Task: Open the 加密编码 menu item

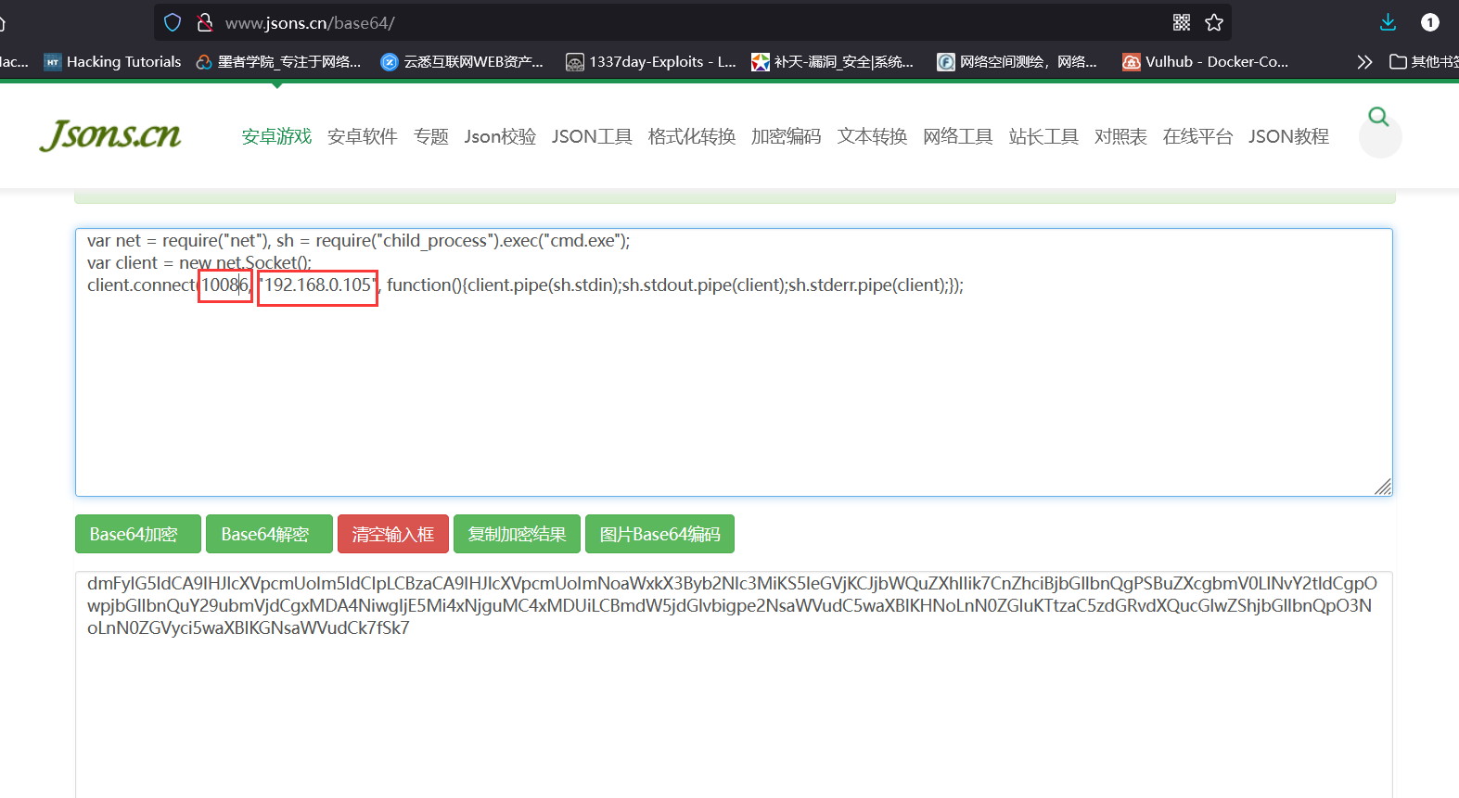Action: pyautogui.click(x=787, y=137)
